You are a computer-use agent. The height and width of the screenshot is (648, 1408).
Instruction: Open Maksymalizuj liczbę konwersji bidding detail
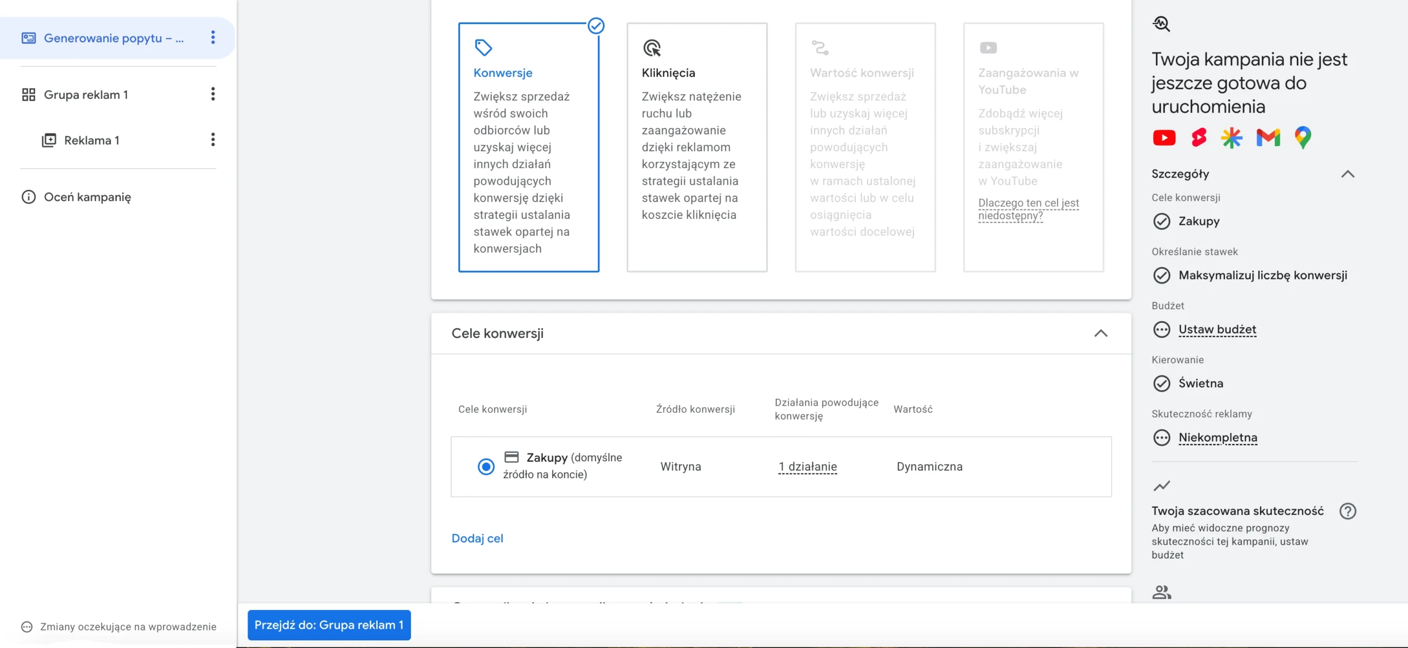(x=1262, y=275)
